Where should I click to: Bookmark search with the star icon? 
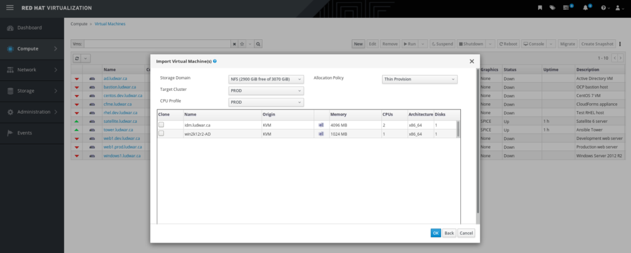[x=242, y=44]
